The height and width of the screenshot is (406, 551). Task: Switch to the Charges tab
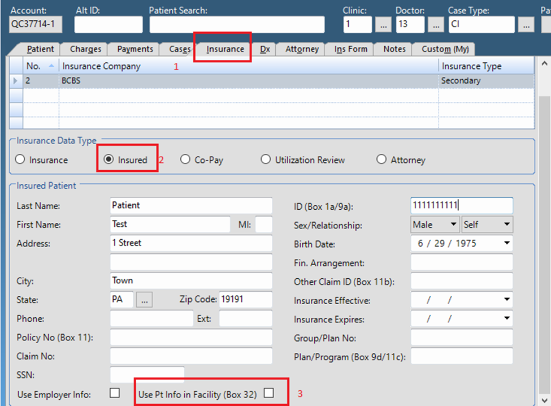click(x=85, y=49)
